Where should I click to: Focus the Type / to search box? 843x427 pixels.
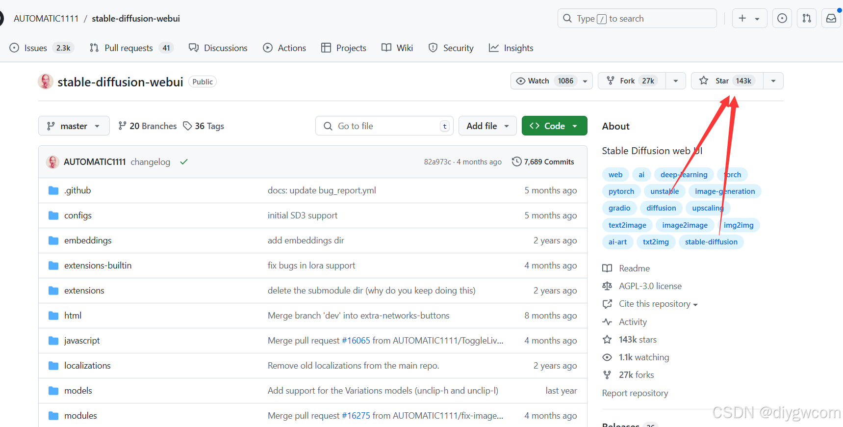tap(637, 18)
